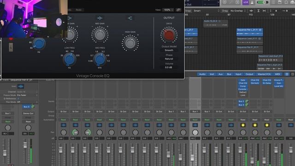Viewport: 295px width, 166px height.
Task: Click the yellow clock icon under the SilvVerb strip
Action: tap(255, 125)
